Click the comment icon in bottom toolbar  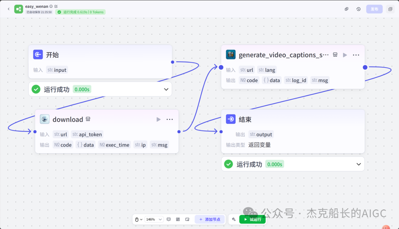click(x=169, y=219)
